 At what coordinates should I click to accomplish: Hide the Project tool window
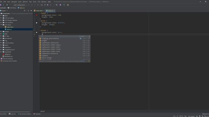click(x=31, y=11)
